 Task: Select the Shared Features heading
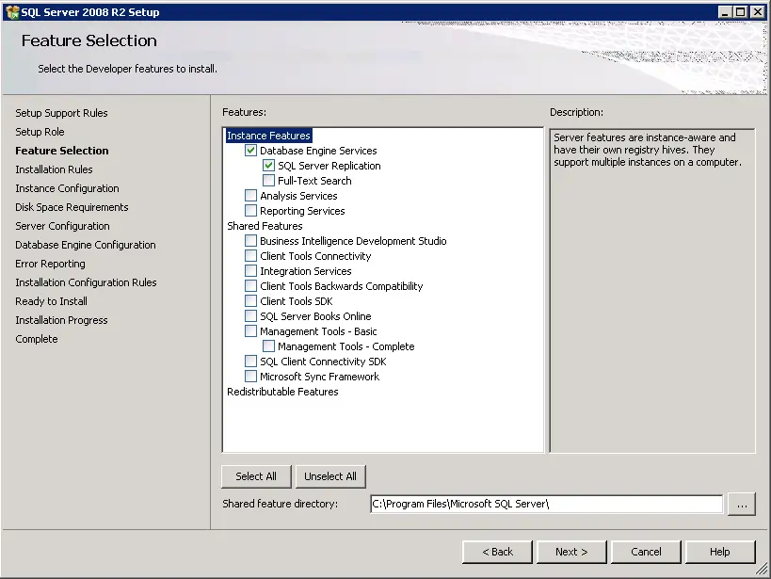pyautogui.click(x=265, y=226)
